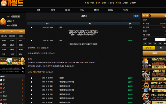
Task: Open inquiry titled 문의 from 2024-07-02 21:16
Action: coord(61,28)
